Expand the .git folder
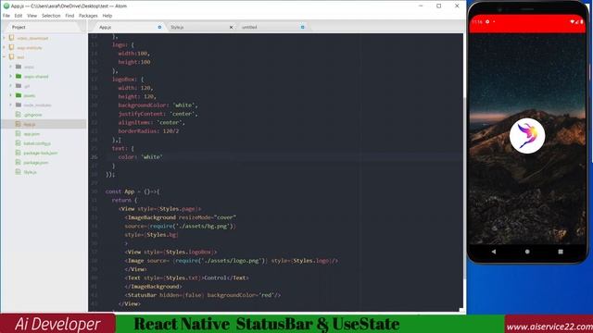 pos(11,86)
